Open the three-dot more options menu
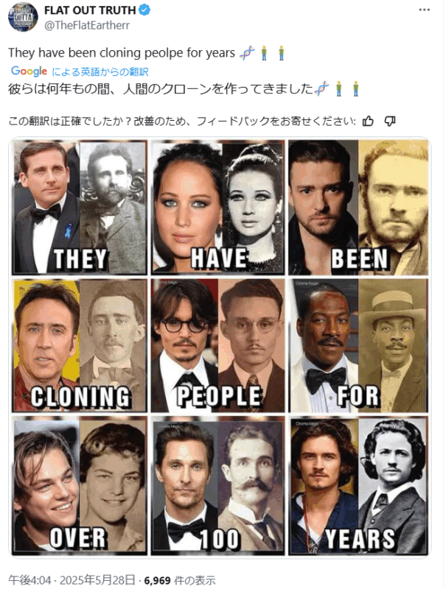Screen dimensions: 446x589 point(424,10)
